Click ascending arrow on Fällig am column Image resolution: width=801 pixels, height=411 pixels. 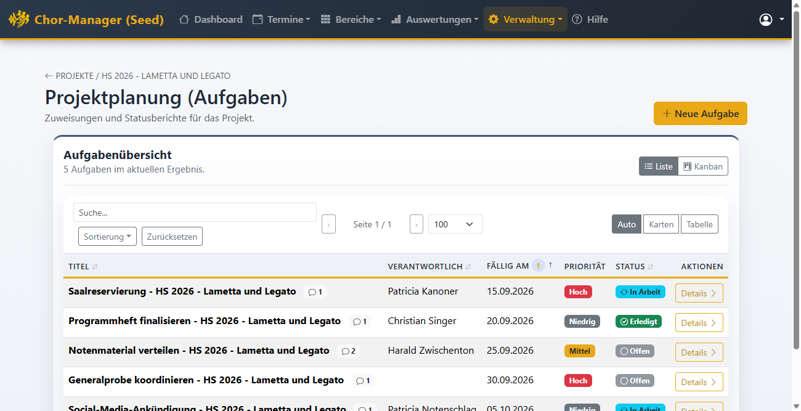click(550, 266)
